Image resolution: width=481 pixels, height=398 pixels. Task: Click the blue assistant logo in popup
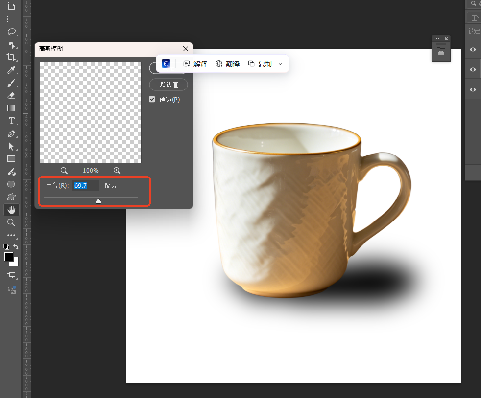(x=166, y=64)
